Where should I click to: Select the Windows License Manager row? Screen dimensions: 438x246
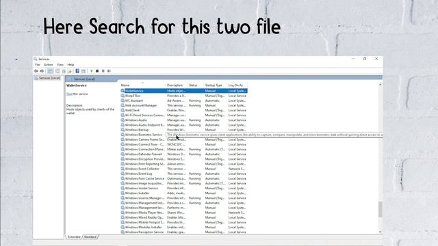[x=184, y=198]
